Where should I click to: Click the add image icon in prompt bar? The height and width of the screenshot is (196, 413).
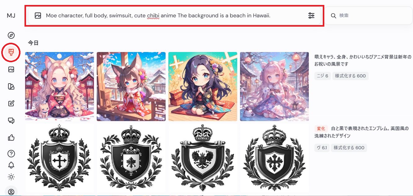click(x=38, y=15)
